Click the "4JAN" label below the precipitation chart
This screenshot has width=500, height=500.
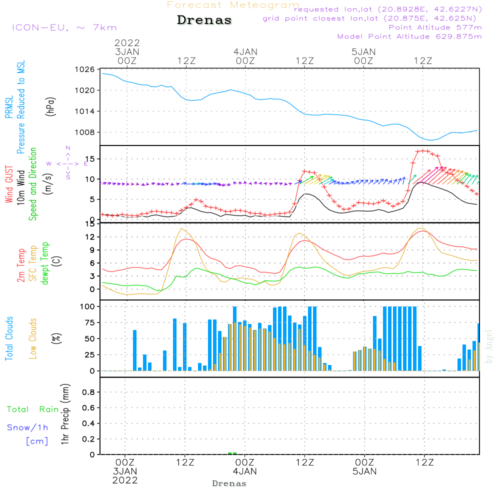tap(245, 471)
